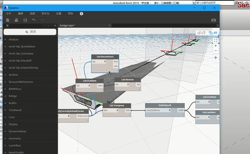The image size is (250, 154).
Task: Expand the Clockwork library category
Action: click(x=15, y=110)
